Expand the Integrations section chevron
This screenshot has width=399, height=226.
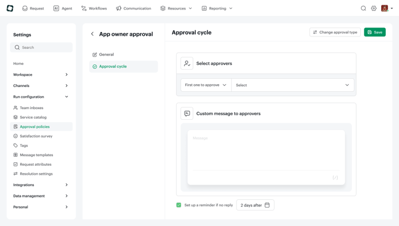coord(67,185)
